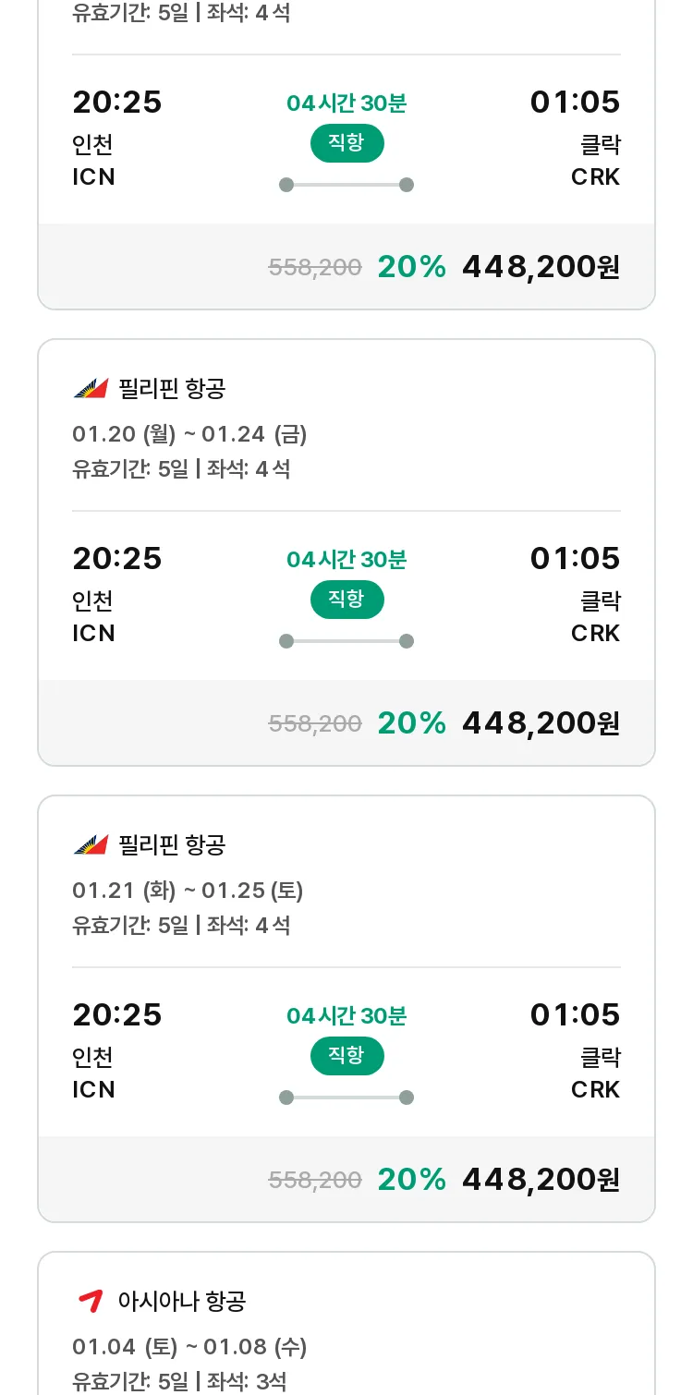Click the Philippine Airlines logo on the 01.21 flight
Image resolution: width=693 pixels, height=1395 pixels.
point(91,845)
